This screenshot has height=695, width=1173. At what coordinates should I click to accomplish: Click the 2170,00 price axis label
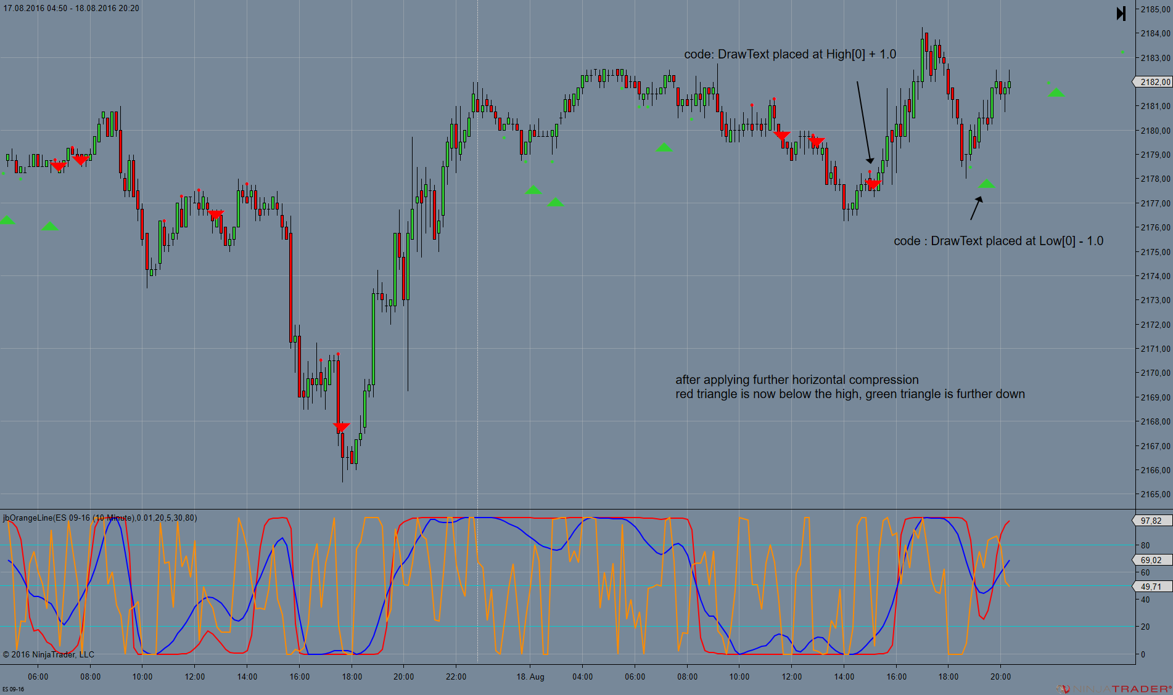1155,373
